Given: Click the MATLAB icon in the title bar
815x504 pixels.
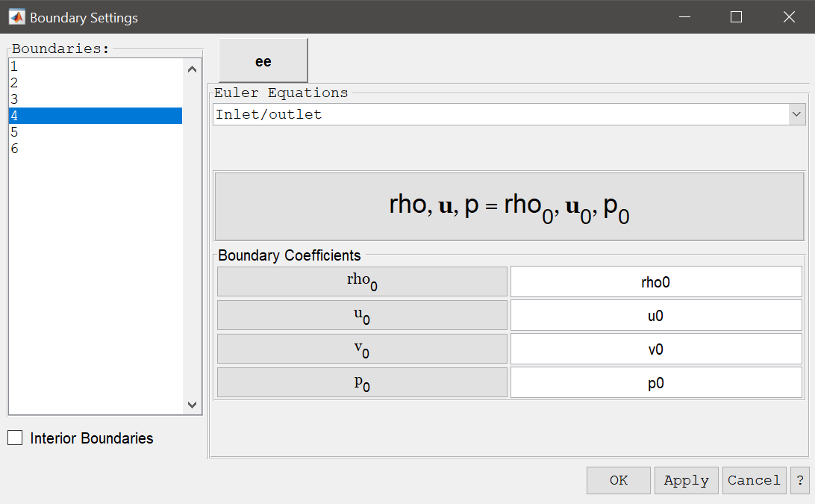Looking at the screenshot, I should tap(16, 17).
